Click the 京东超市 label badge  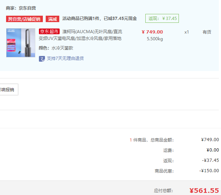pyautogui.click(x=49, y=31)
